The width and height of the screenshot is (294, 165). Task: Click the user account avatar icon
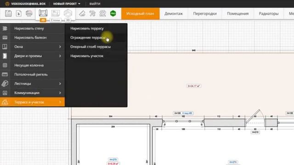pyautogui.click(x=7, y=4)
